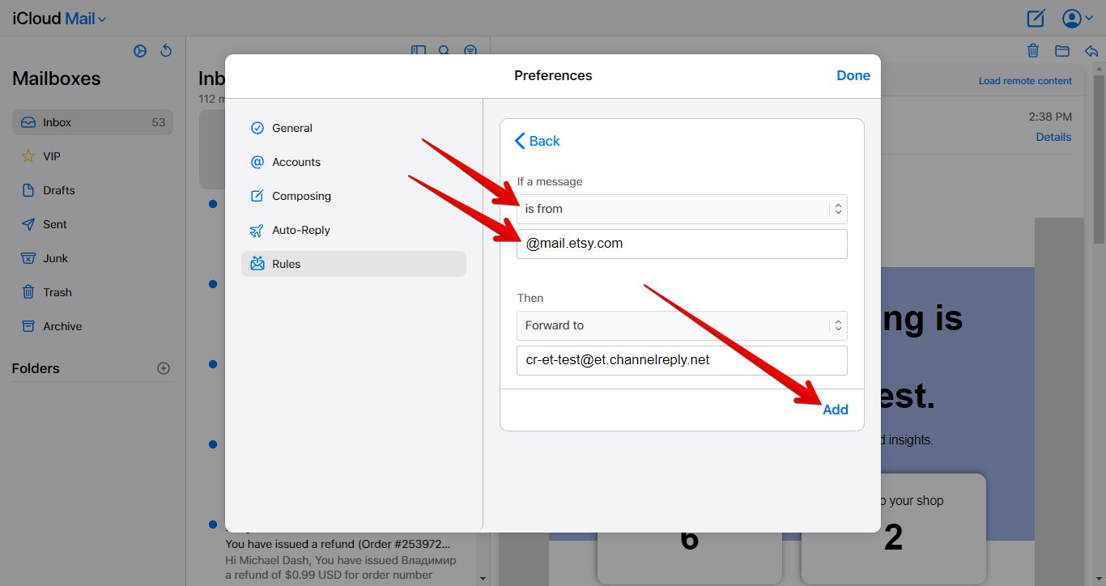Click the Folders section heading
This screenshot has height=586, width=1106.
click(x=36, y=368)
